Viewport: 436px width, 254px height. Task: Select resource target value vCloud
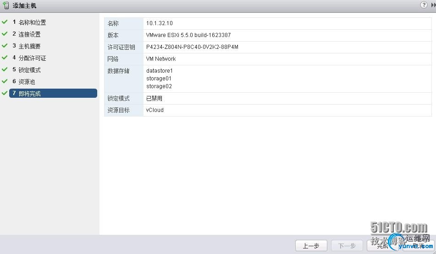(155, 110)
